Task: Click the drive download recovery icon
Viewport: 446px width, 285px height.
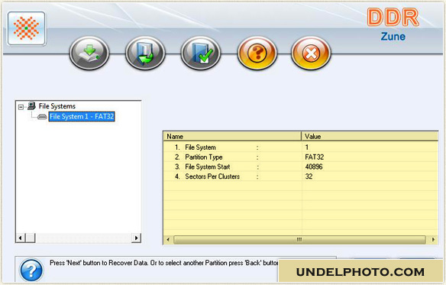Action: click(89, 53)
